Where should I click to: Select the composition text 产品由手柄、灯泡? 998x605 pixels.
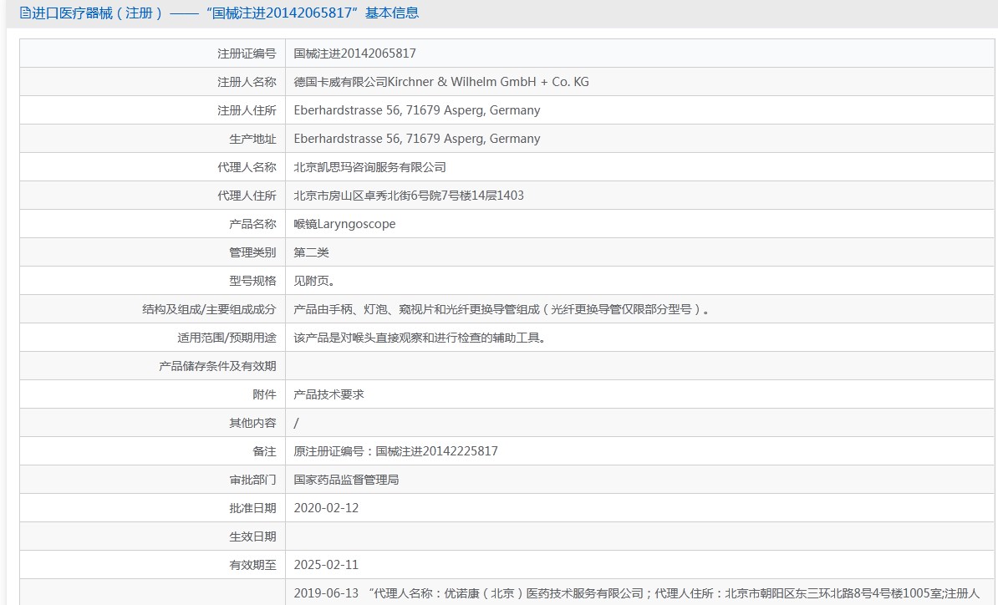coord(340,310)
